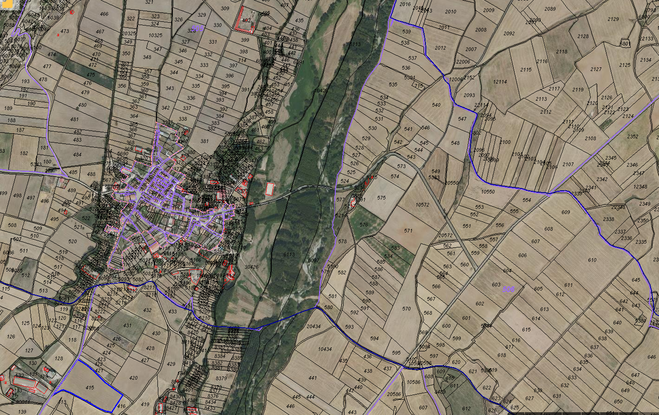Select parcel 481 on the map
Image resolution: width=659 pixels, height=415 pixels.
(74, 119)
